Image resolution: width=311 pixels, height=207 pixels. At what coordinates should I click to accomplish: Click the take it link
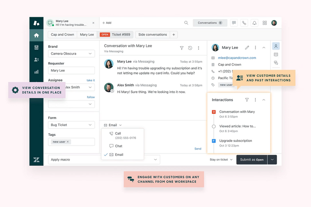click(x=91, y=80)
